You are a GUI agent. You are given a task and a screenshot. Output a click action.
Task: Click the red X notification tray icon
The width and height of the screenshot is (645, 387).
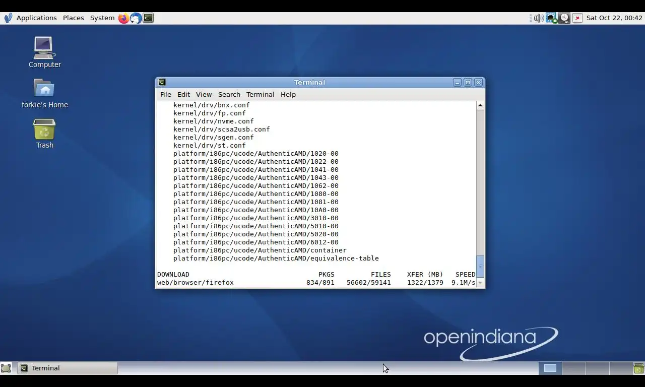(x=577, y=18)
